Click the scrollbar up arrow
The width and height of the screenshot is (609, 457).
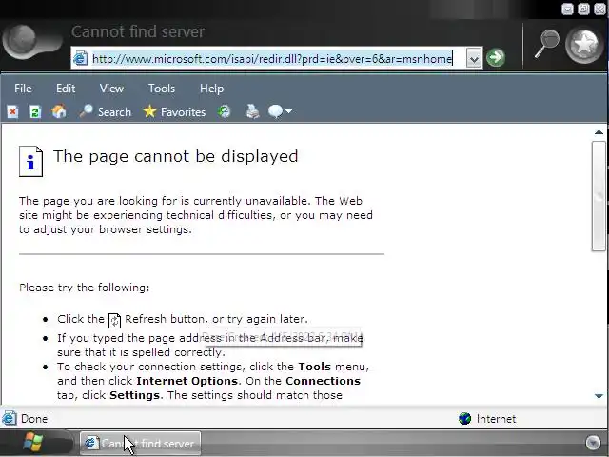click(599, 132)
